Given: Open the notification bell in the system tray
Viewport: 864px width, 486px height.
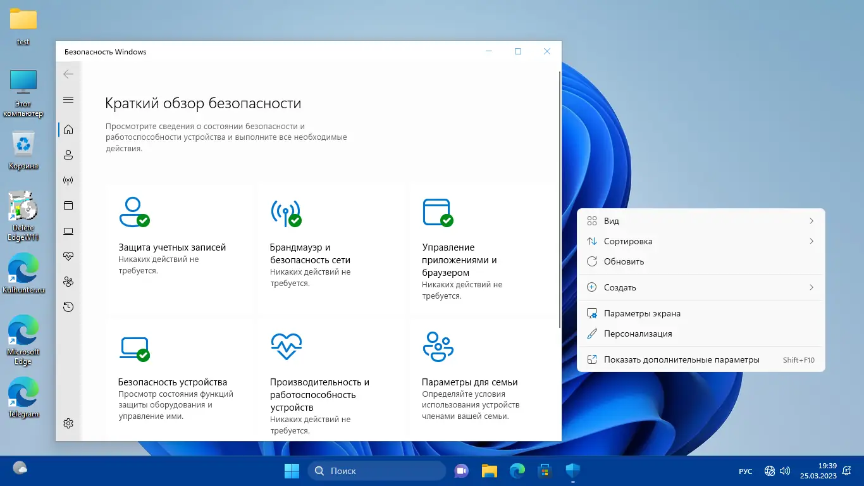Looking at the screenshot, I should 846,471.
